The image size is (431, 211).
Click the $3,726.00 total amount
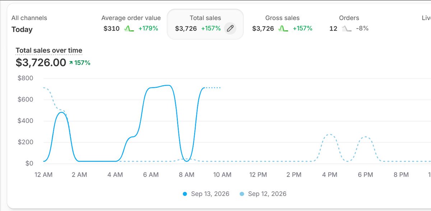pos(41,63)
